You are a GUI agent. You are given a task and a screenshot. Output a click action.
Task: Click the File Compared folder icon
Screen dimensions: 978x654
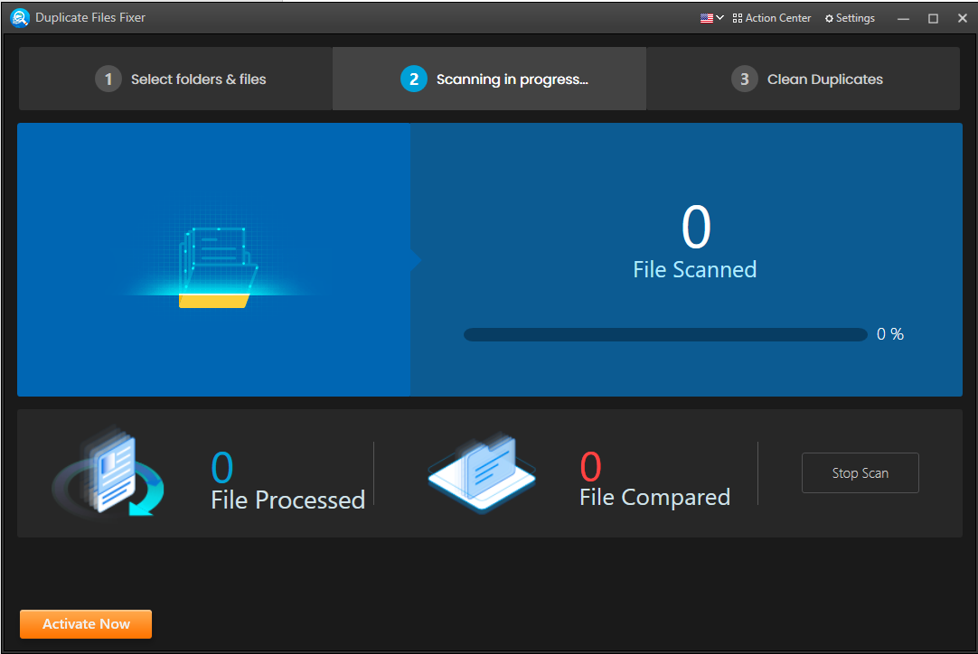482,472
